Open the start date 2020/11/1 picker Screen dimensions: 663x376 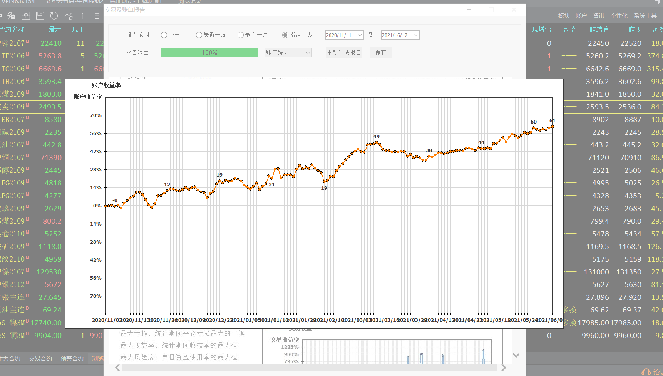(x=344, y=35)
